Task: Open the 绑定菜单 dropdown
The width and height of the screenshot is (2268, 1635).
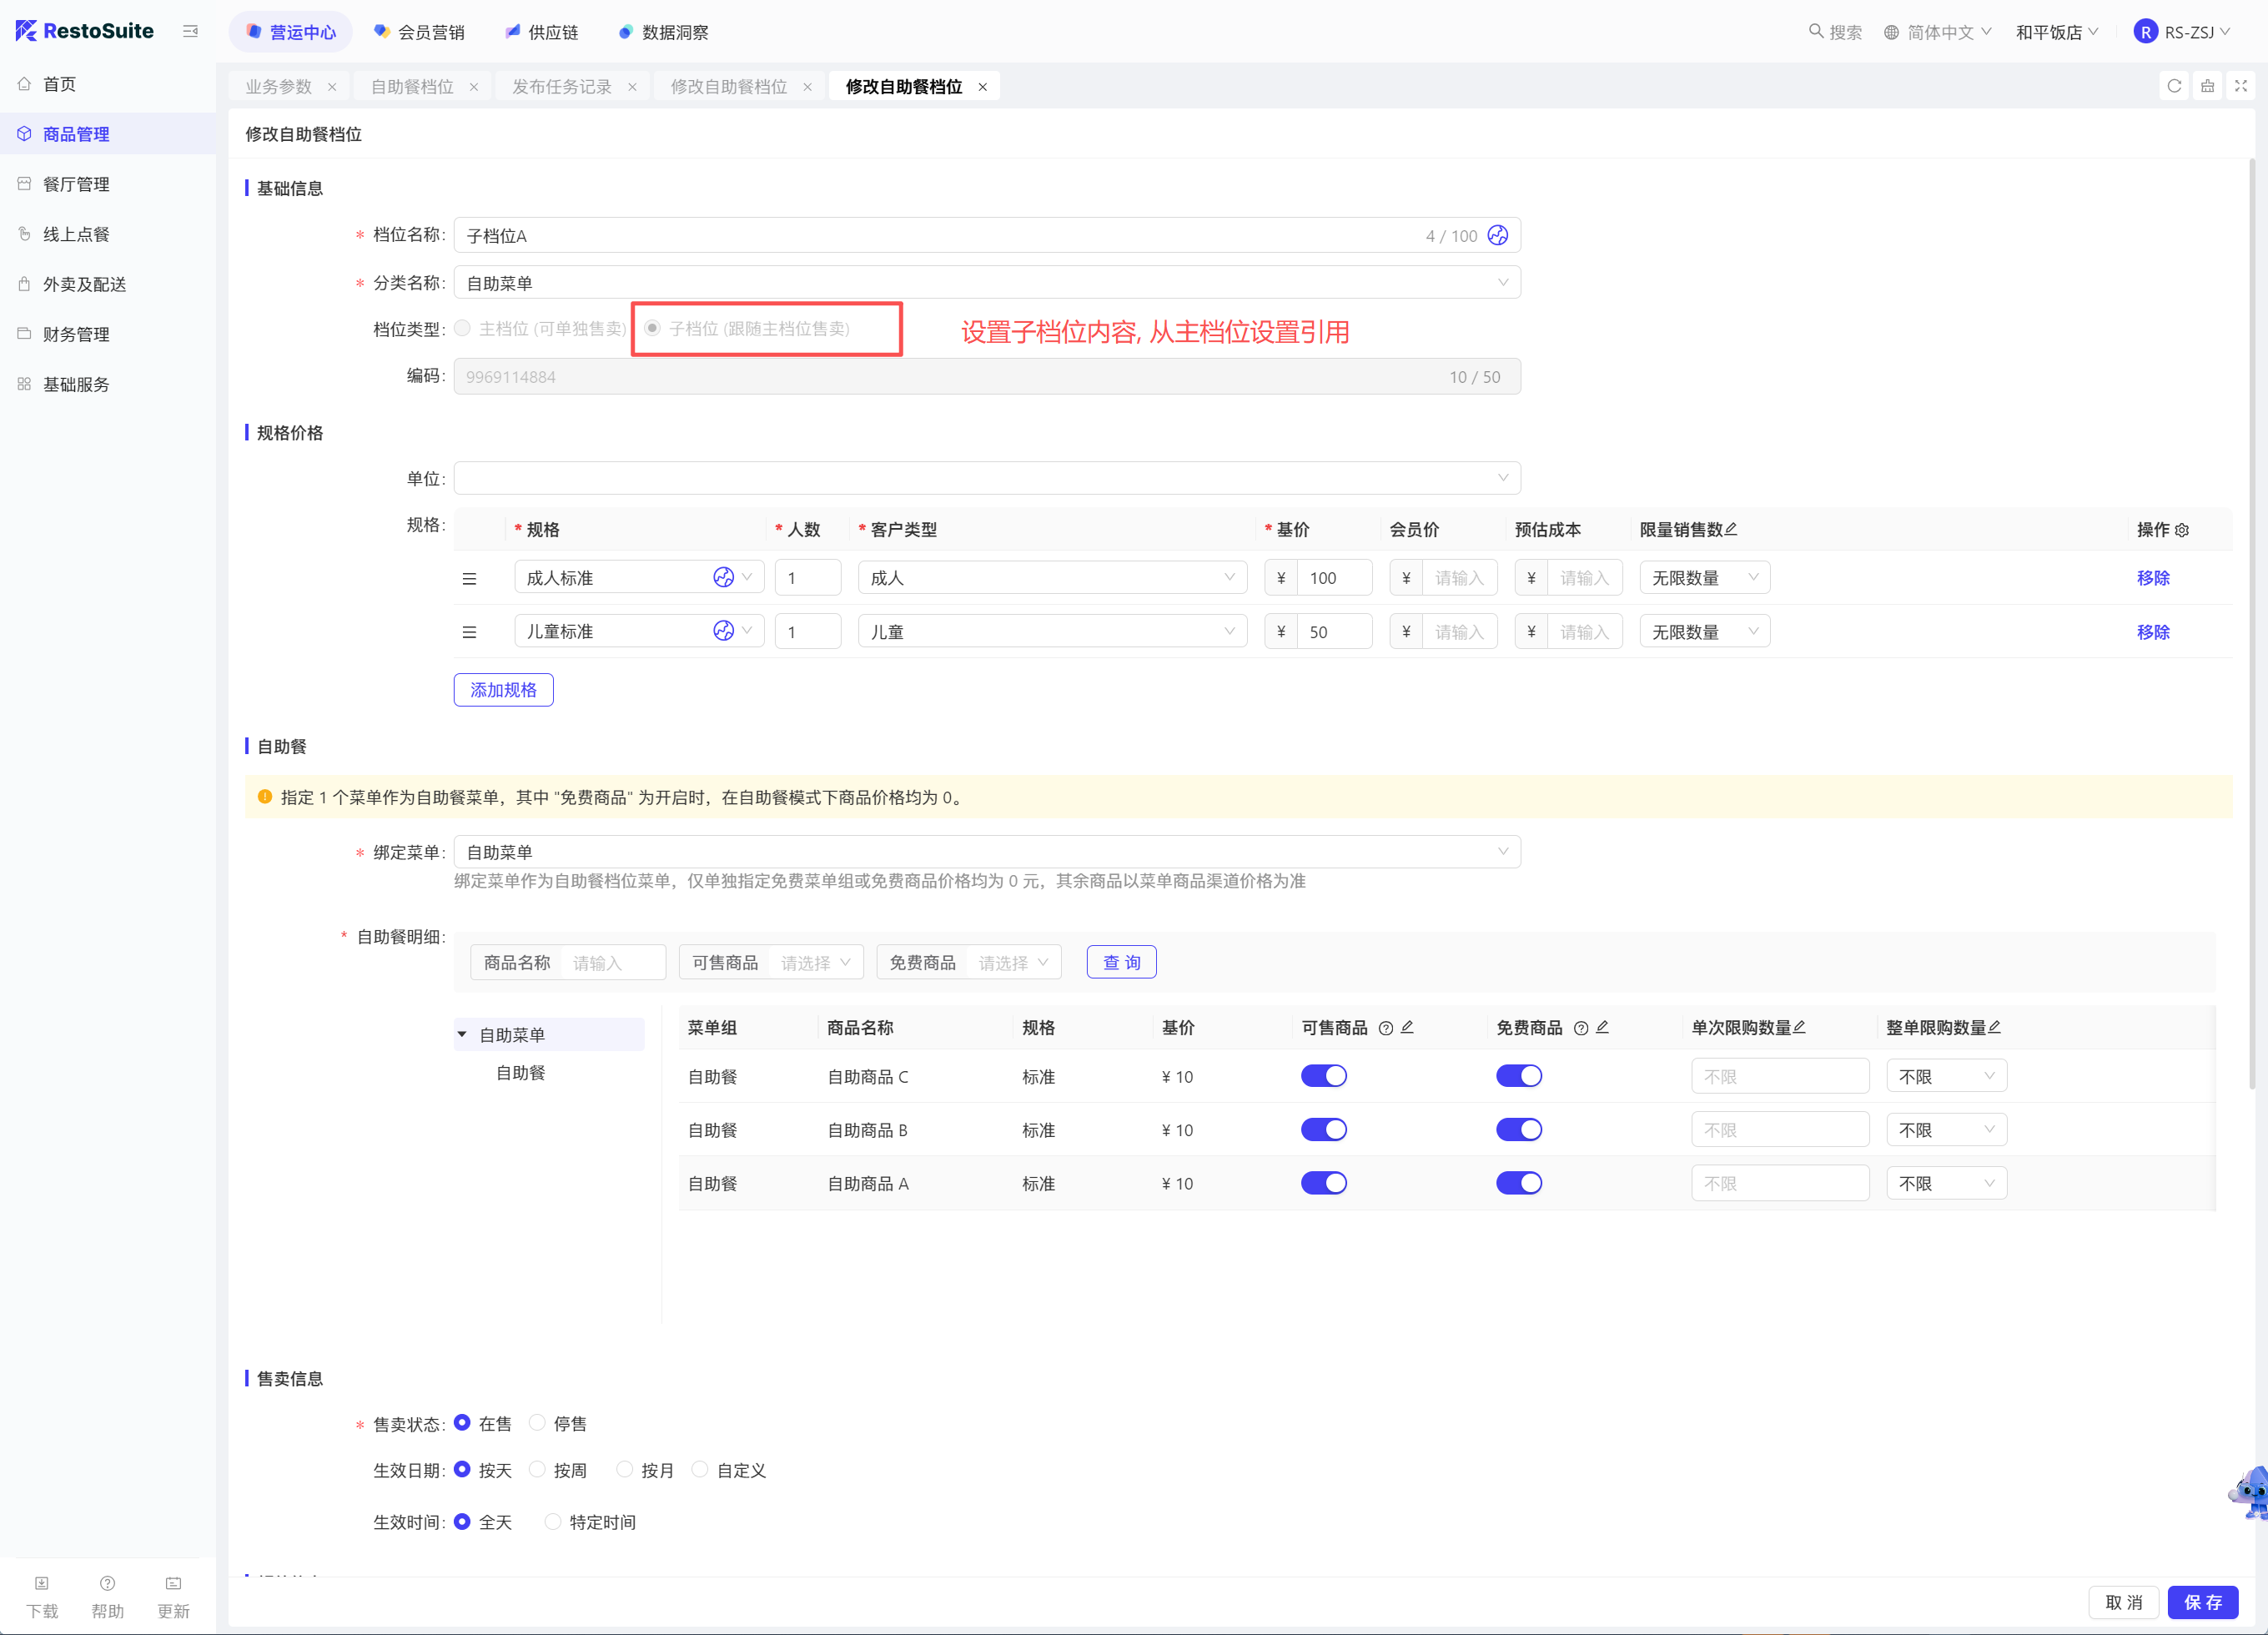Action: click(986, 852)
